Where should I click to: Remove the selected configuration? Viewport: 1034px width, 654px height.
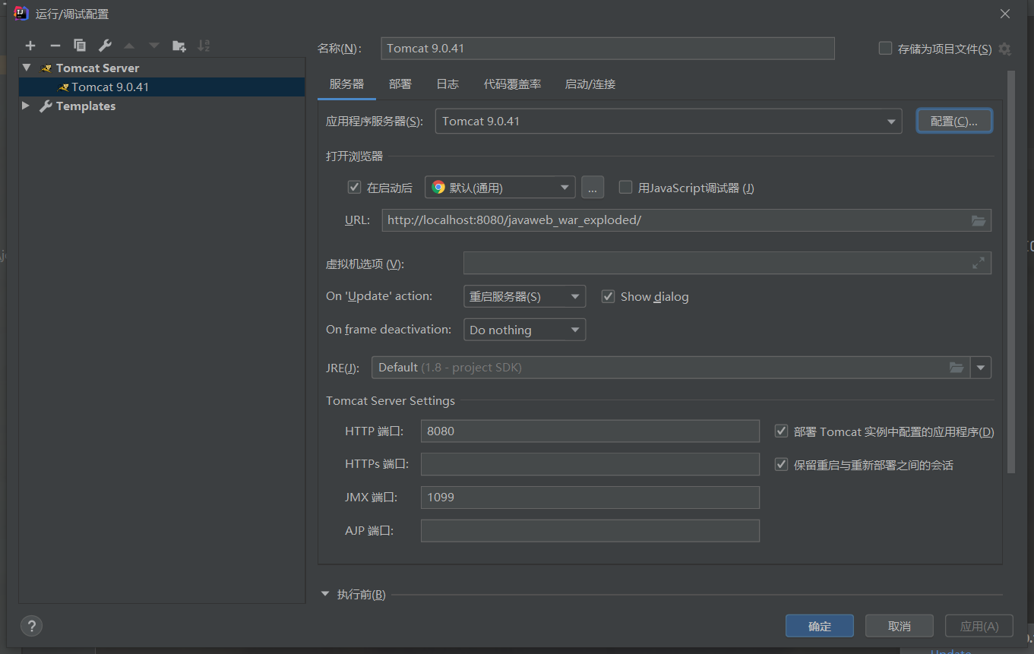(55, 46)
